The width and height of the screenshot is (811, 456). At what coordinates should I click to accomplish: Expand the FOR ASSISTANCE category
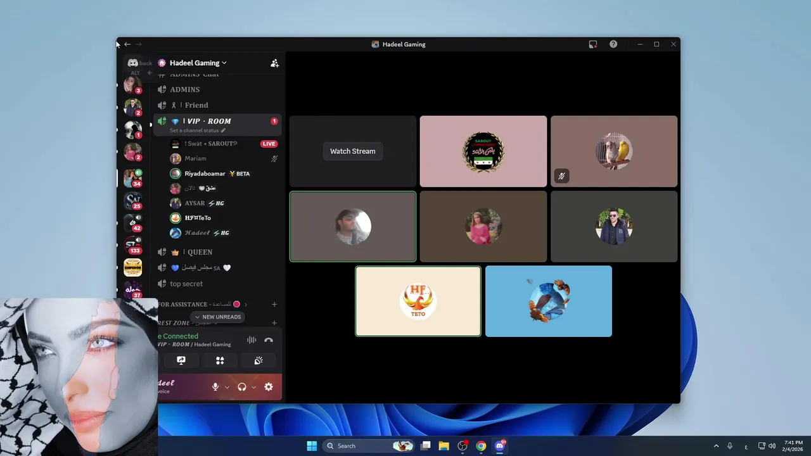click(202, 305)
